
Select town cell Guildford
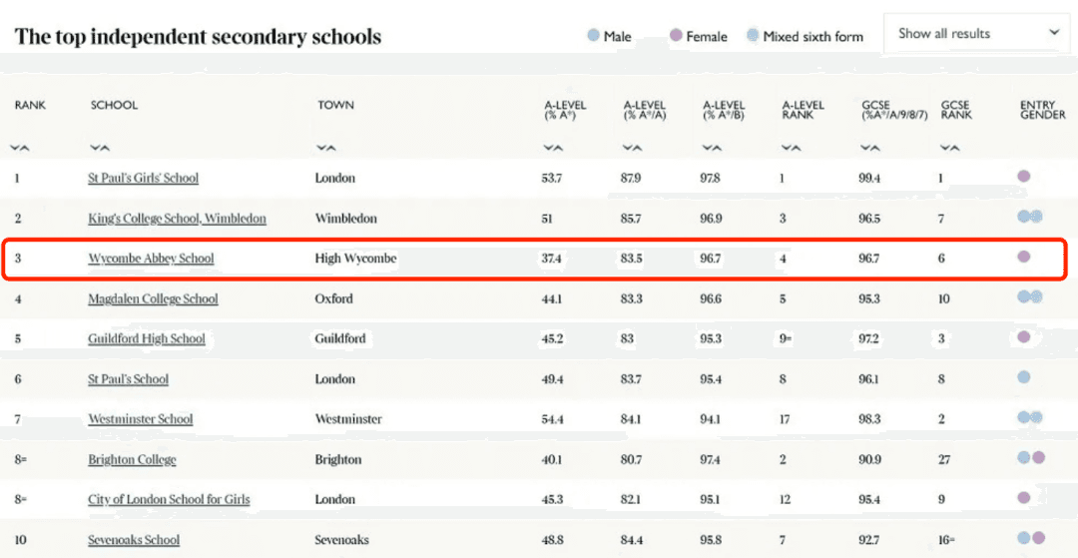tap(340, 338)
